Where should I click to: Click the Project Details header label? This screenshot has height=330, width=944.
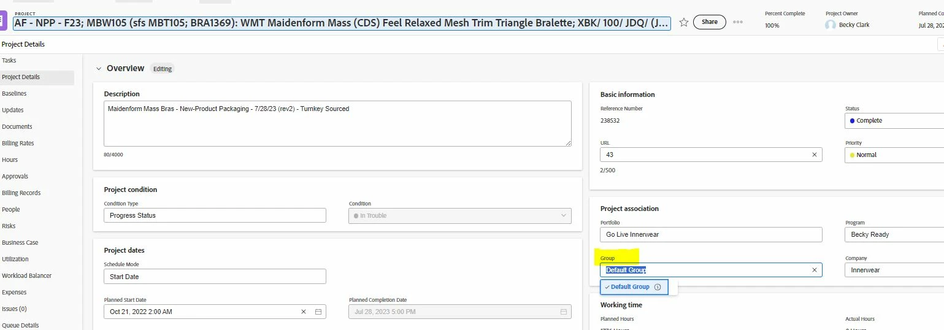pyautogui.click(x=23, y=44)
